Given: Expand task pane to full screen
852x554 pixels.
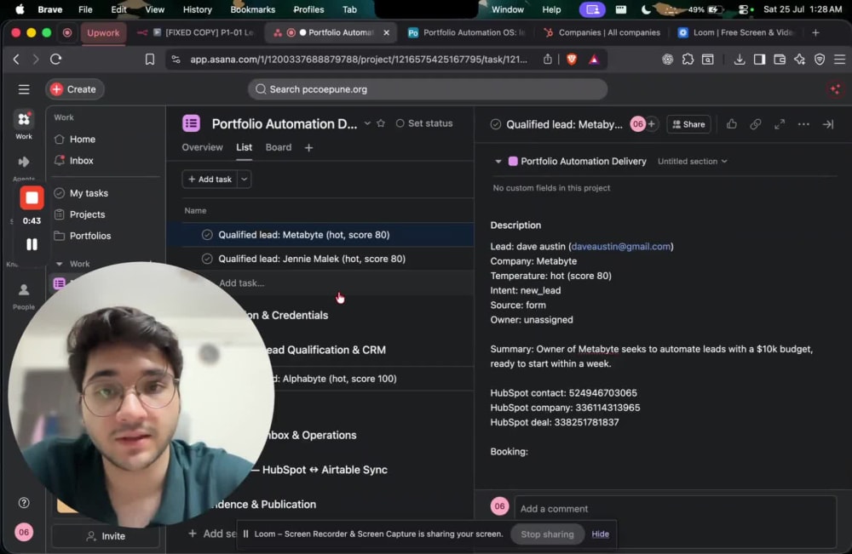Looking at the screenshot, I should (780, 124).
